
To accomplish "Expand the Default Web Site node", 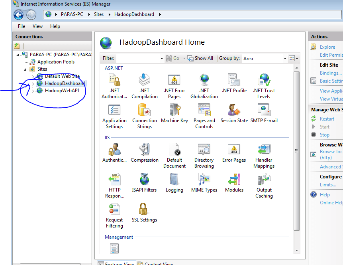I will click(33, 77).
